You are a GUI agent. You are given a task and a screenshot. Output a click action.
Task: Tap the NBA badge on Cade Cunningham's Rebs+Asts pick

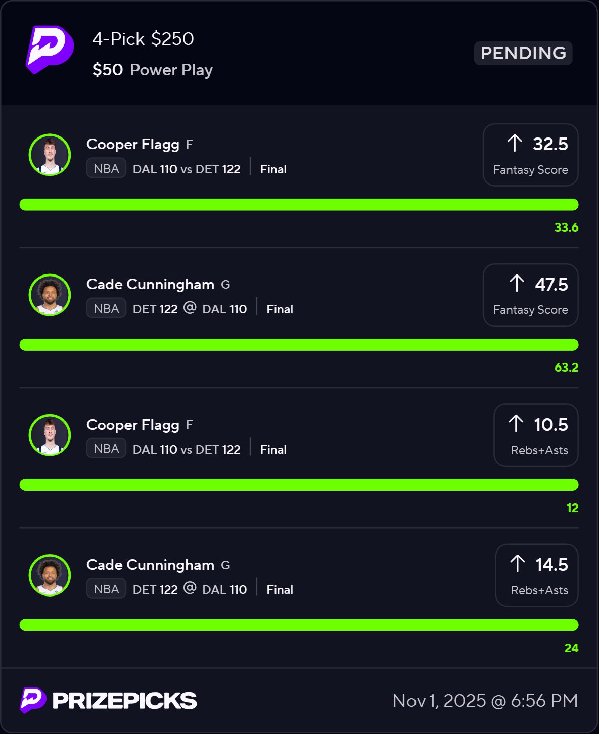106,589
